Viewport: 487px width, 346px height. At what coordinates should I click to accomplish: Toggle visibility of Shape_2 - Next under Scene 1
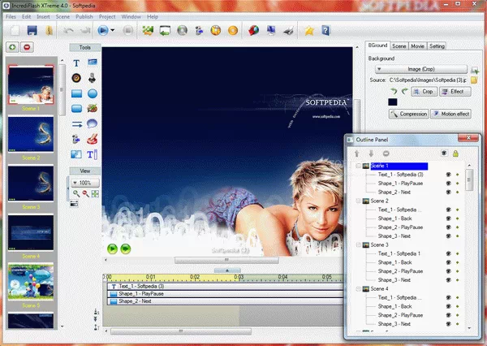click(x=449, y=192)
